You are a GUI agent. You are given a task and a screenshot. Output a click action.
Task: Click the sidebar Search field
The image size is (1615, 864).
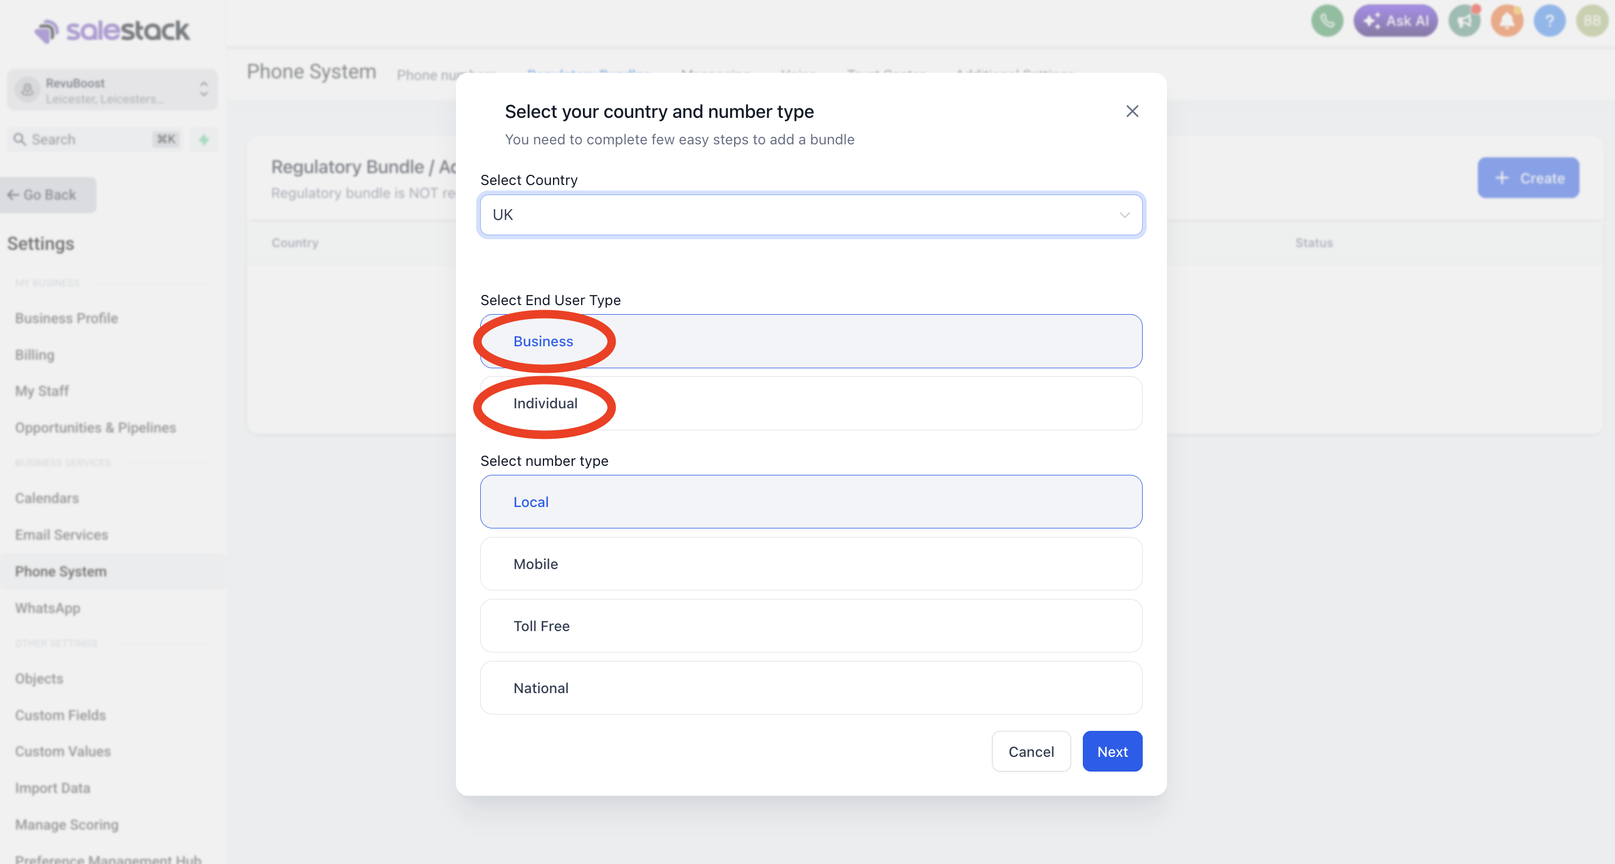click(x=96, y=139)
